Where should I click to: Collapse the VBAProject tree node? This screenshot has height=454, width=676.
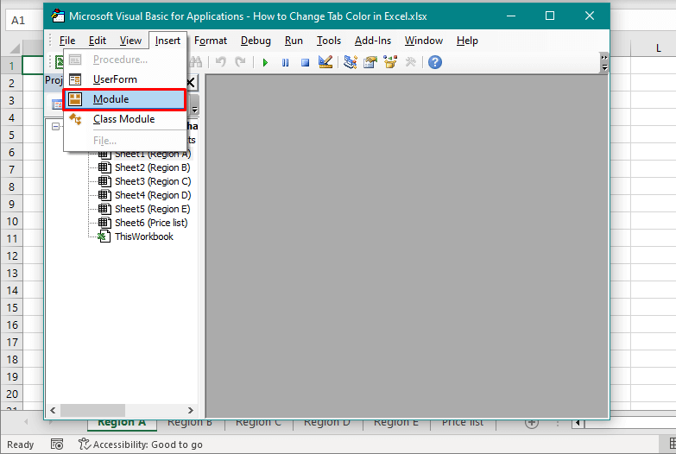[56, 126]
